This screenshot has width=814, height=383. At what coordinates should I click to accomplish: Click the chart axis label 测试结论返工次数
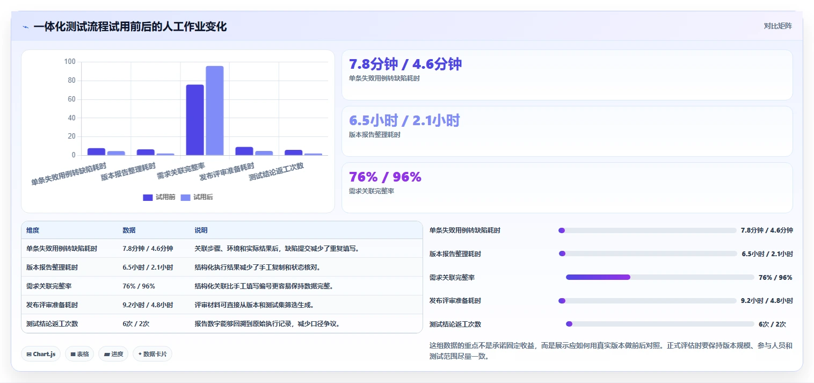coord(276,171)
